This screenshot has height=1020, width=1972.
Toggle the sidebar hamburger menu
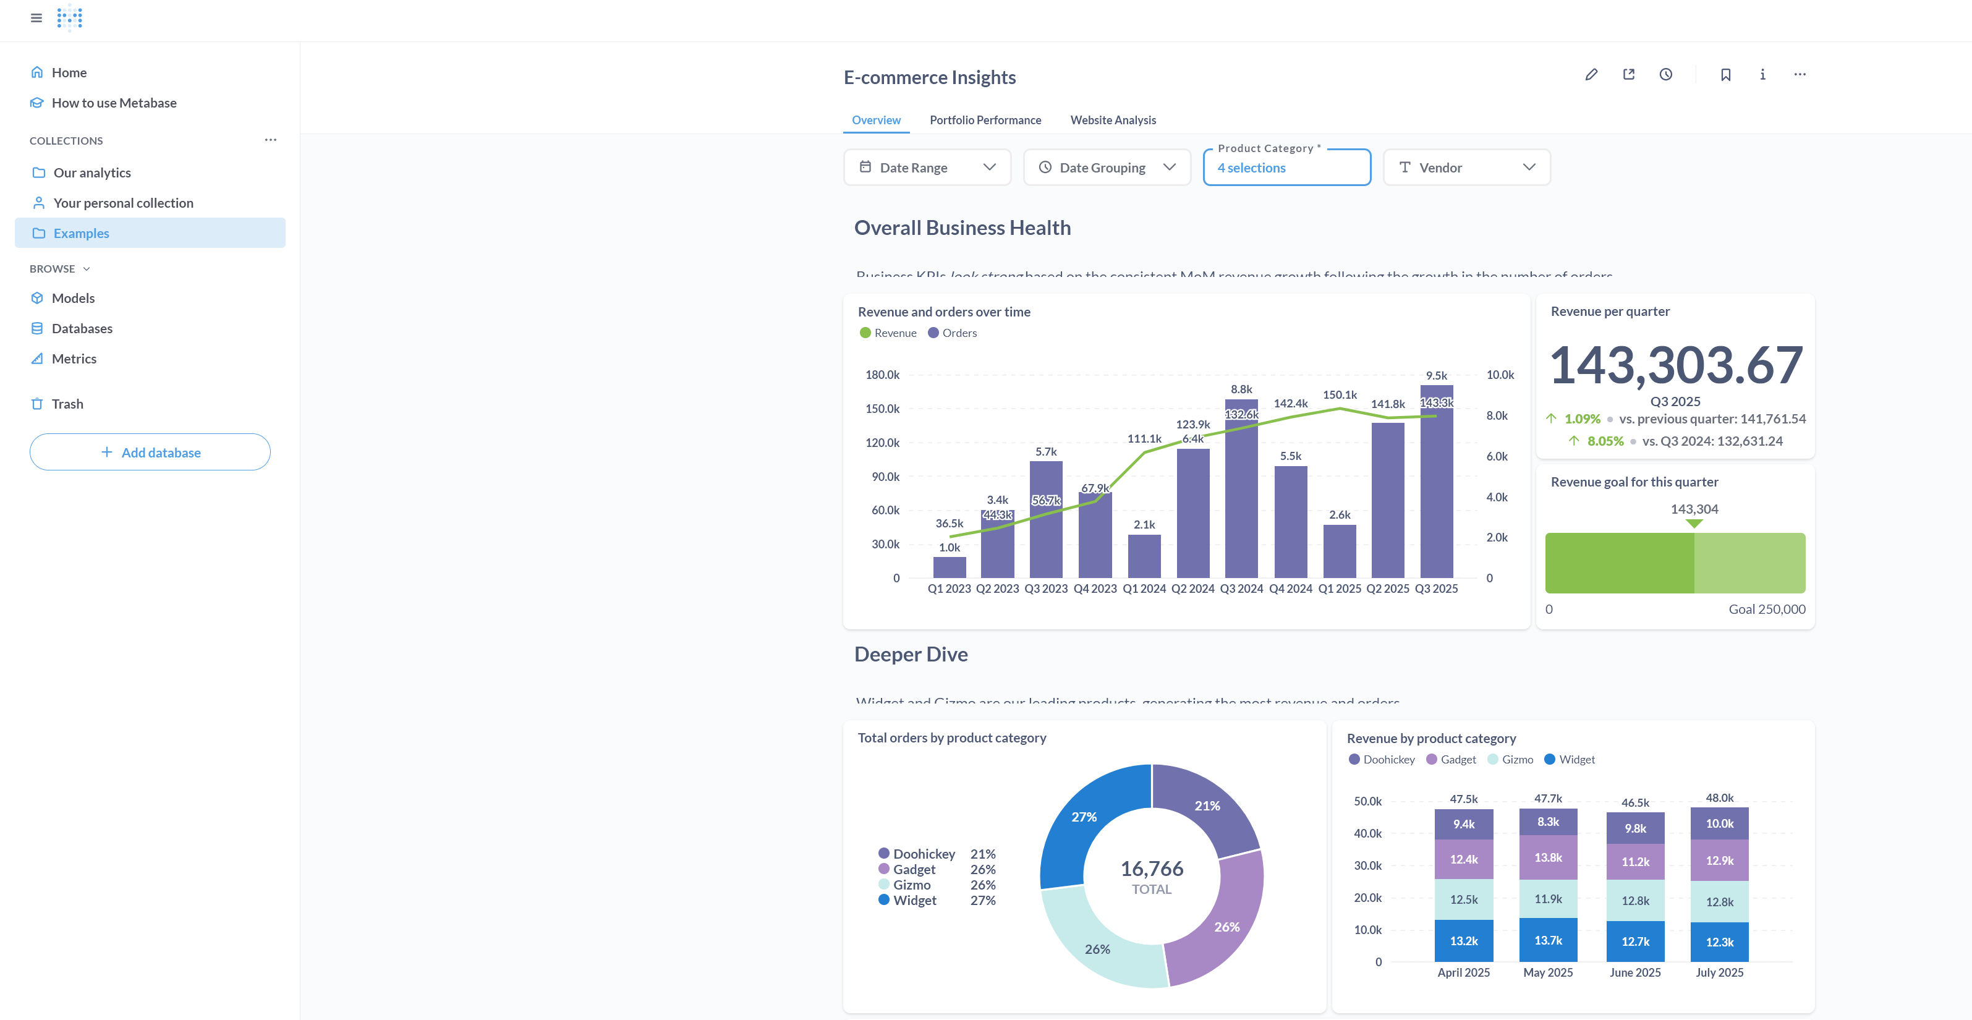(x=36, y=17)
